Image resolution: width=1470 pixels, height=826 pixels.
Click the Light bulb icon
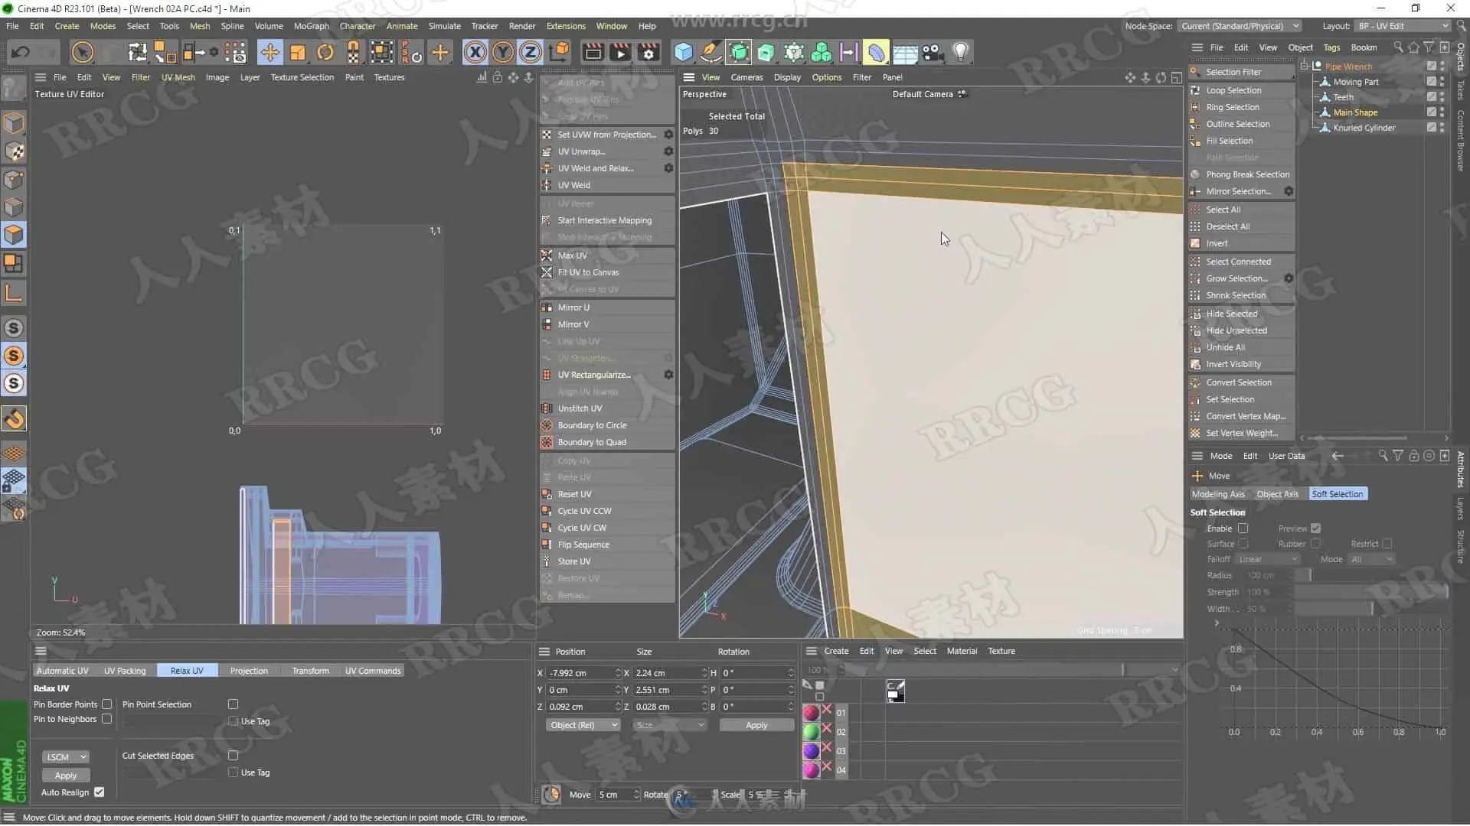coord(960,52)
